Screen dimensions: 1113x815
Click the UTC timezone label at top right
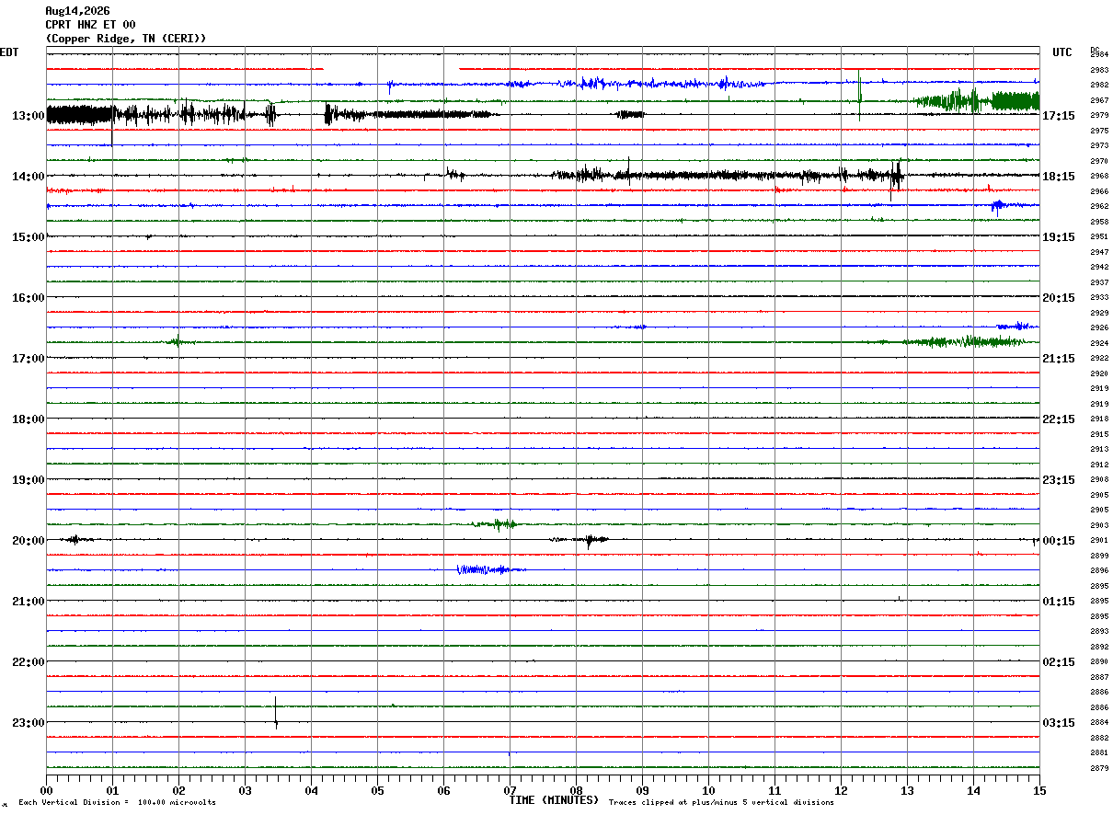[x=1062, y=52]
